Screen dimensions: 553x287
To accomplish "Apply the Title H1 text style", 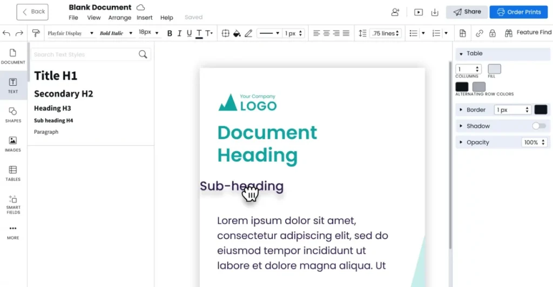I will click(56, 76).
